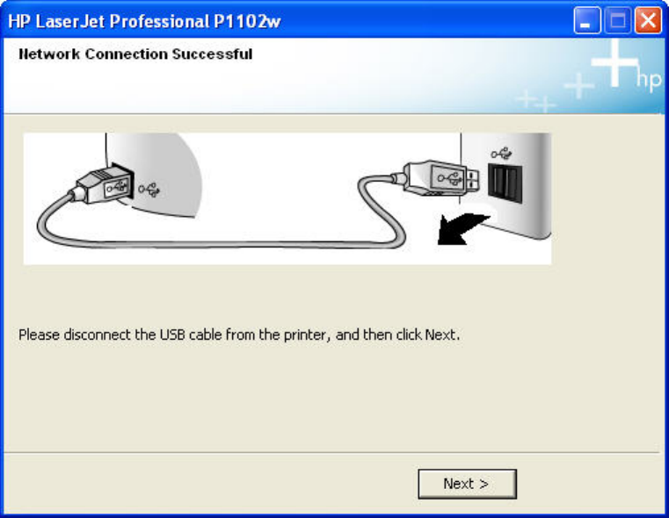Close the HP LaserJet installer window
The image size is (669, 518).
[648, 20]
